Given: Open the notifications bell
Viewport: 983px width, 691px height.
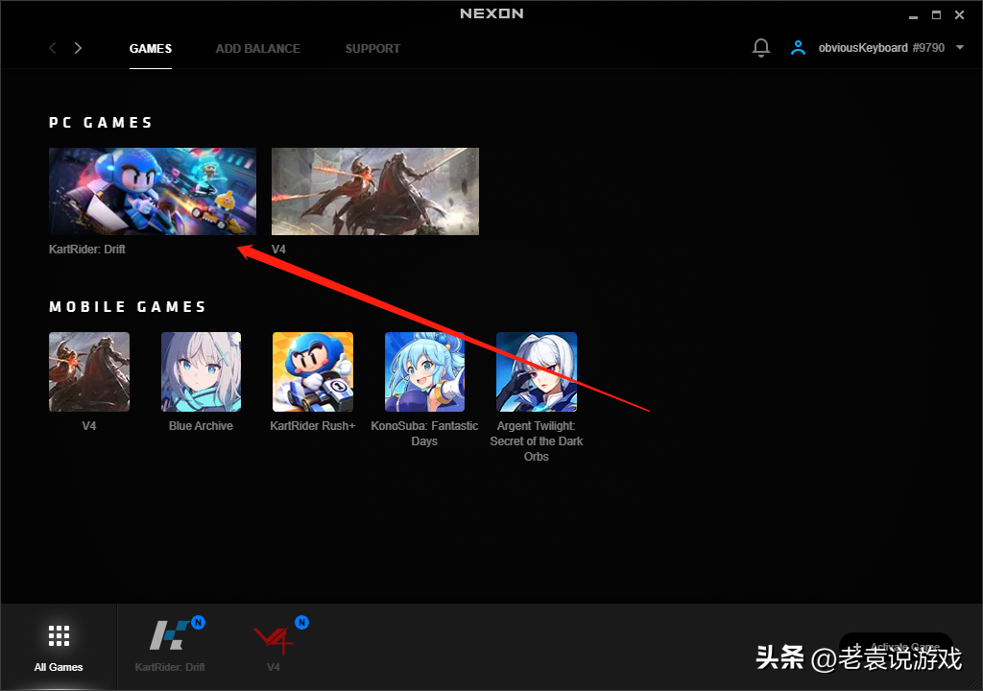Looking at the screenshot, I should tap(761, 48).
